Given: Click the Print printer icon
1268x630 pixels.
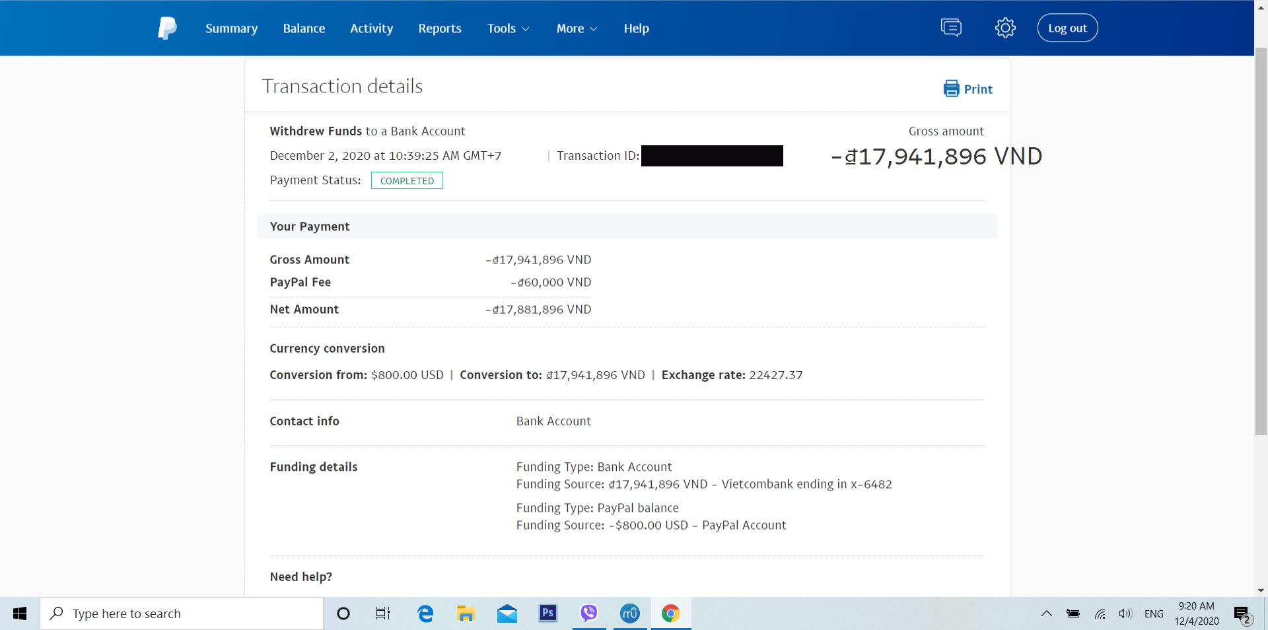Looking at the screenshot, I should (951, 88).
